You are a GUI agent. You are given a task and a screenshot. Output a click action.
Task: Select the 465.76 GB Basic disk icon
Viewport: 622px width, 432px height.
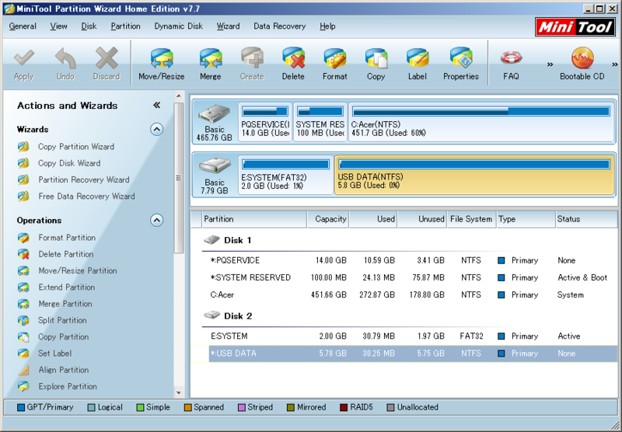point(215,114)
